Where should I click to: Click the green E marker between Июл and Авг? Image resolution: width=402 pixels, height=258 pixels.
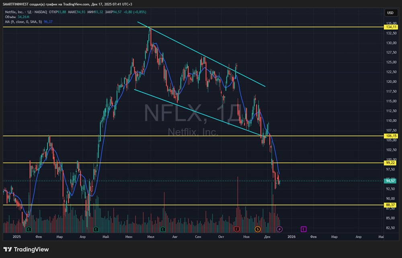[163, 229]
